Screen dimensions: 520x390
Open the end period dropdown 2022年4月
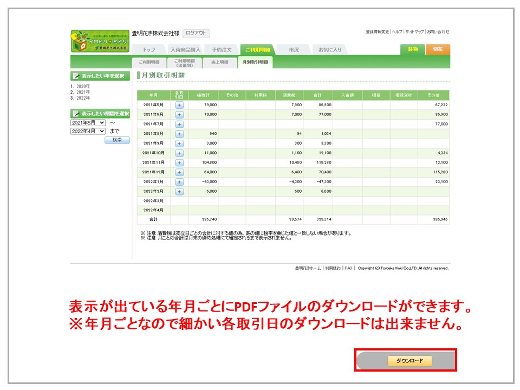point(88,131)
